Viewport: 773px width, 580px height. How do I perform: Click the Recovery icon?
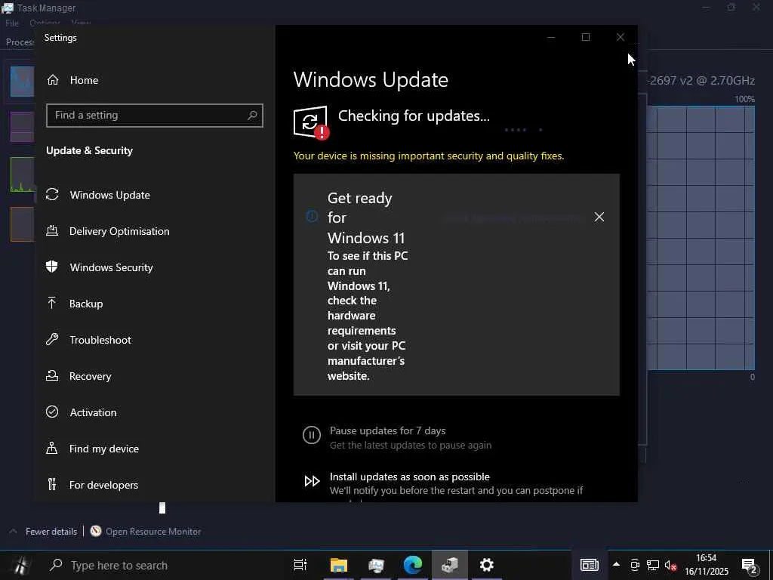tap(52, 375)
